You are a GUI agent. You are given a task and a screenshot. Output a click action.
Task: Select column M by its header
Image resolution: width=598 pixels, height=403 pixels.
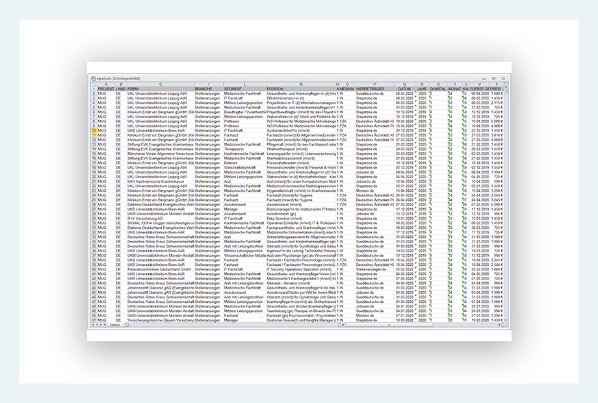pos(301,84)
